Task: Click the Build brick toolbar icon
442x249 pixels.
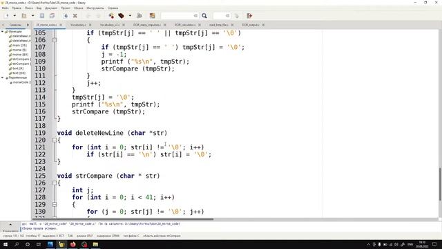Action: coord(122,16)
